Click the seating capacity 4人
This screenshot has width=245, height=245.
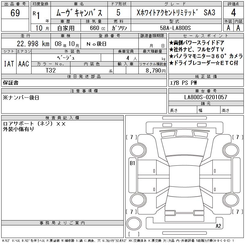[x=132, y=58]
